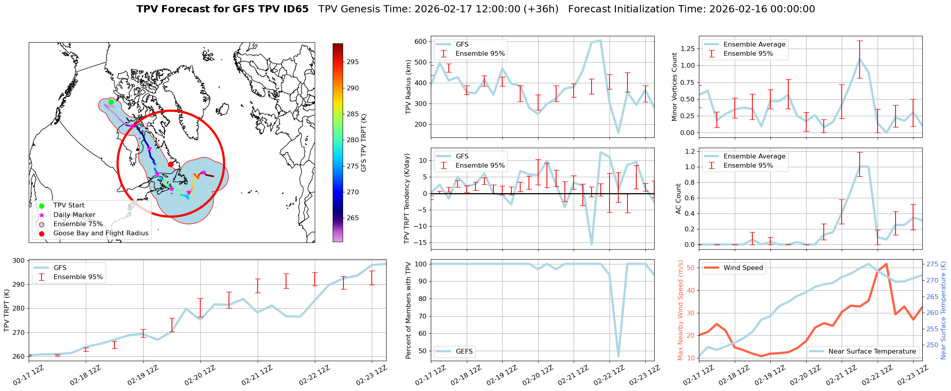The image size is (951, 391).
Task: Click the GEFS legend entry
Action: 455,351
